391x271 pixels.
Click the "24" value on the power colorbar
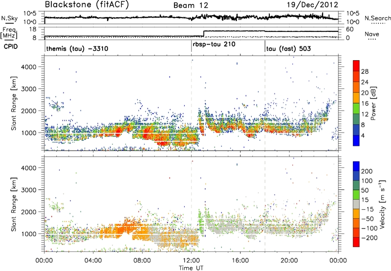365,82
